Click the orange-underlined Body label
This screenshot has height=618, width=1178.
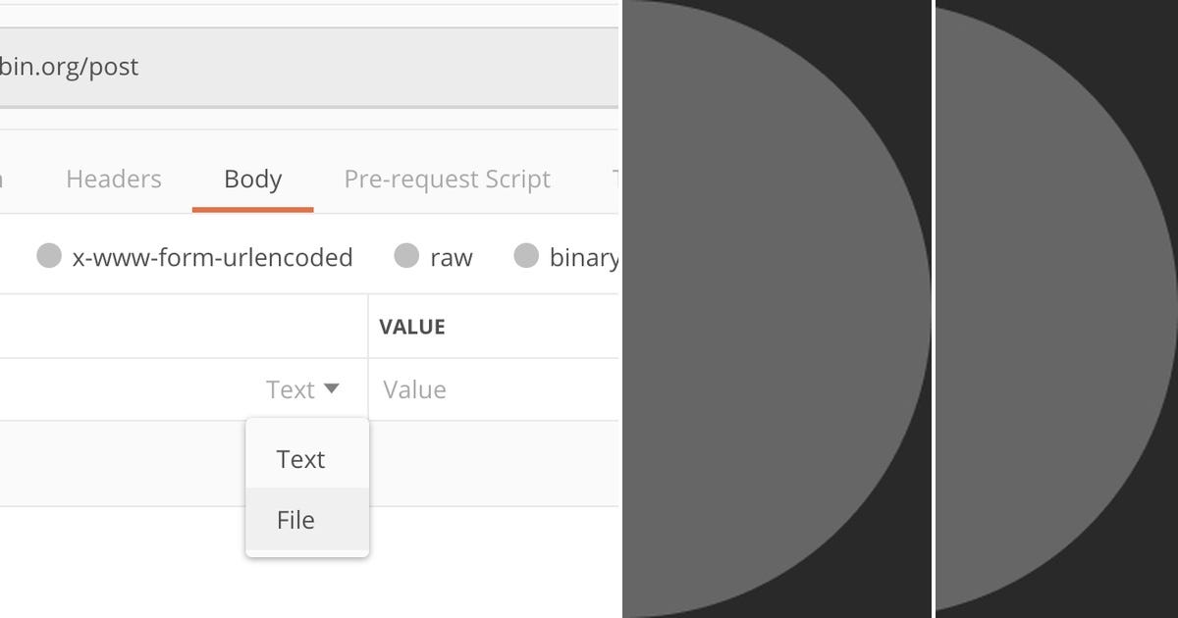(x=252, y=179)
